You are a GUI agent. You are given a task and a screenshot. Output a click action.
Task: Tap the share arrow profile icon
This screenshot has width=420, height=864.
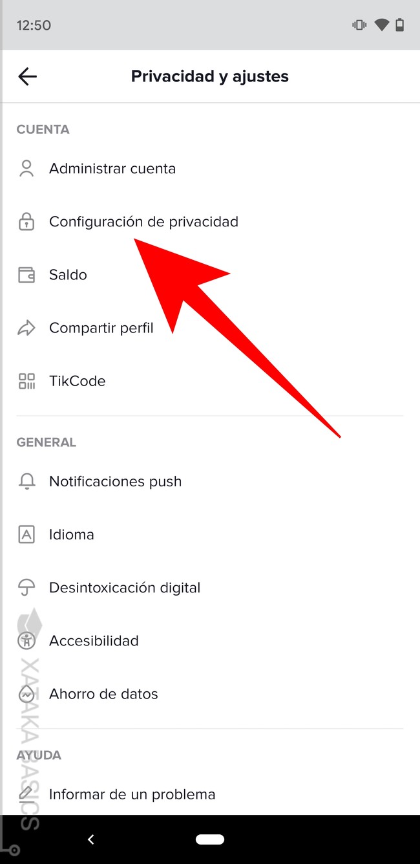click(x=26, y=328)
